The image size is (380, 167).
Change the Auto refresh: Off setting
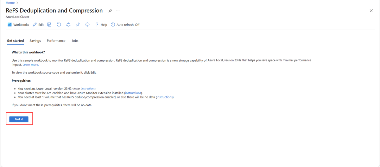click(125, 25)
